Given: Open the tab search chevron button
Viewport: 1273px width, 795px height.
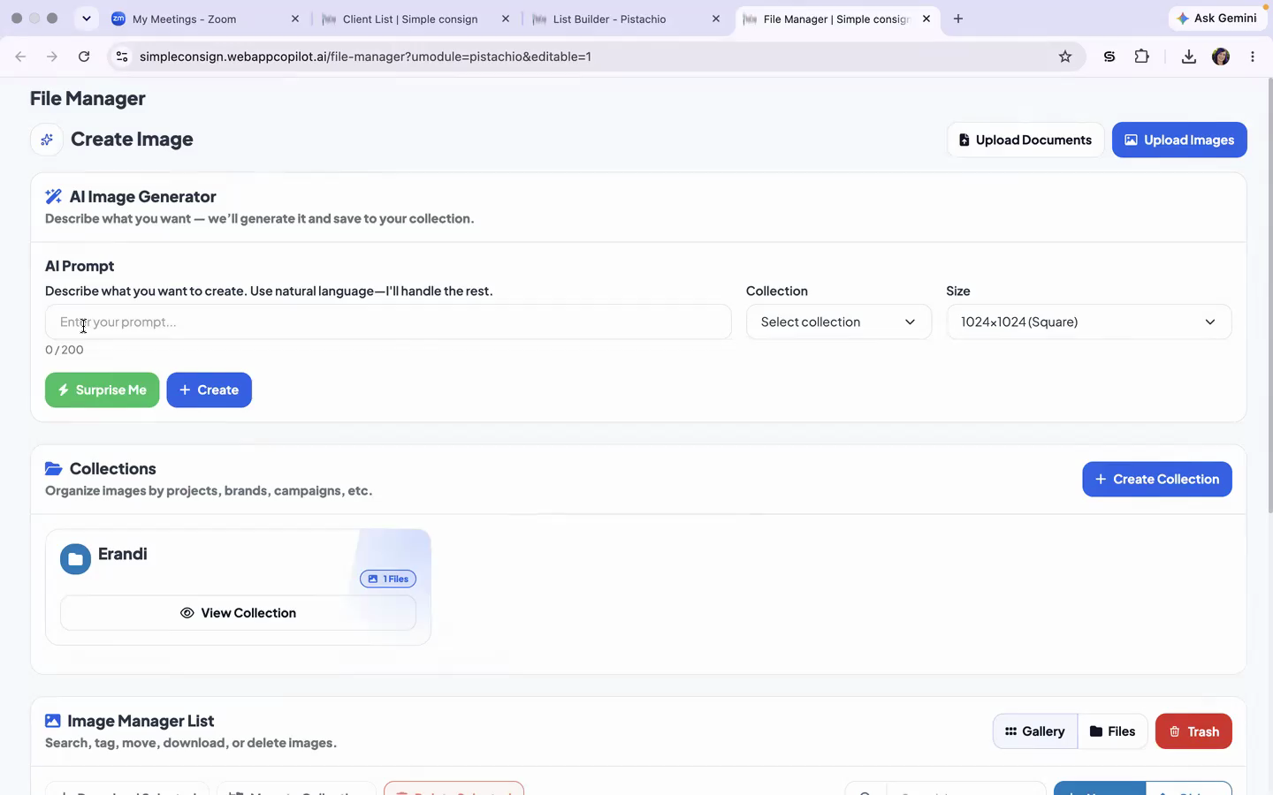Looking at the screenshot, I should [x=86, y=19].
